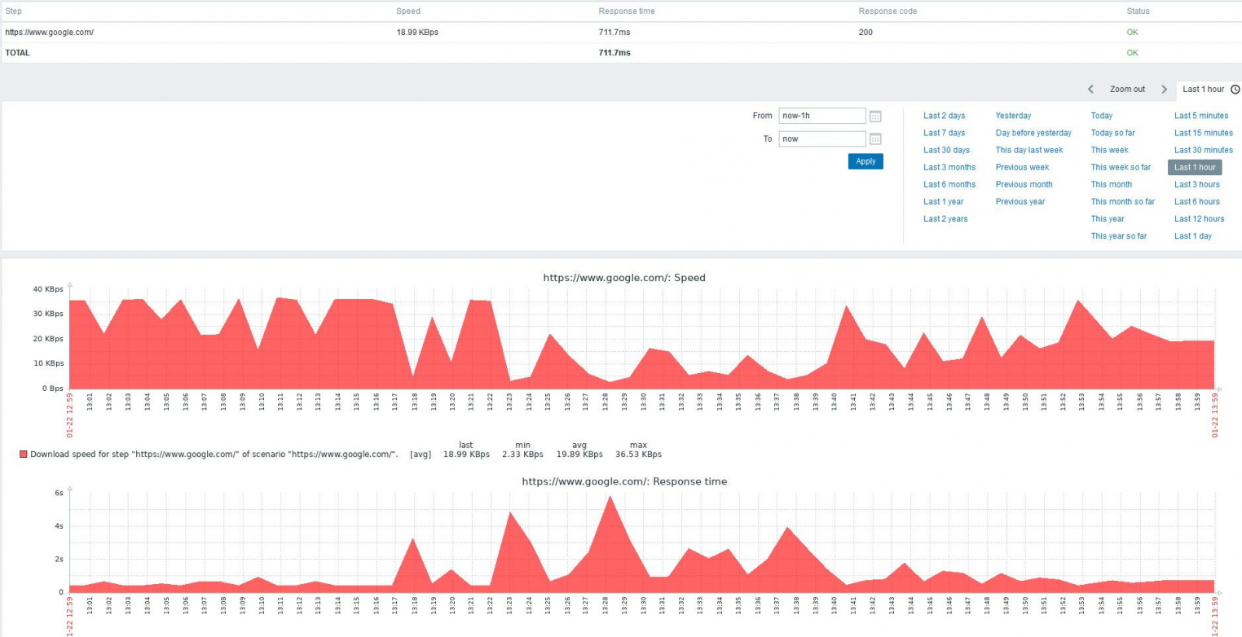The width and height of the screenshot is (1242, 637).
Task: Click the Zoom out button
Action: tap(1126, 90)
